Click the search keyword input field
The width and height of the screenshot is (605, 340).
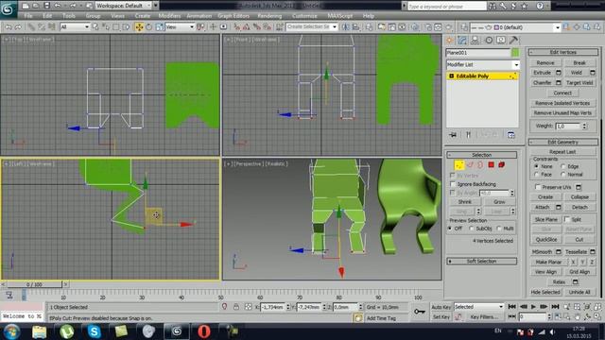point(447,7)
